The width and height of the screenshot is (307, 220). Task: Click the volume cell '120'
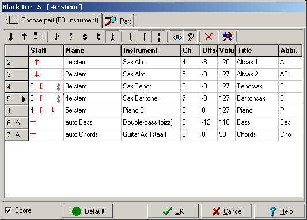(226, 62)
